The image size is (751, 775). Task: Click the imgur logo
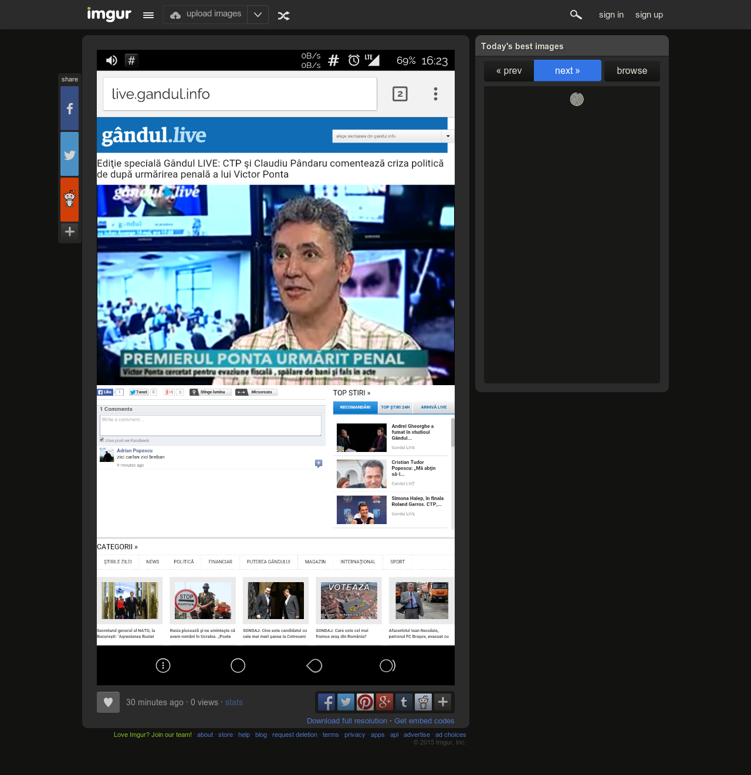coord(109,14)
